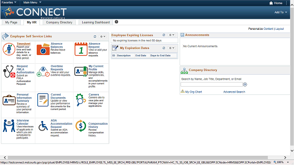Open the Timesheet icon

(9, 49)
